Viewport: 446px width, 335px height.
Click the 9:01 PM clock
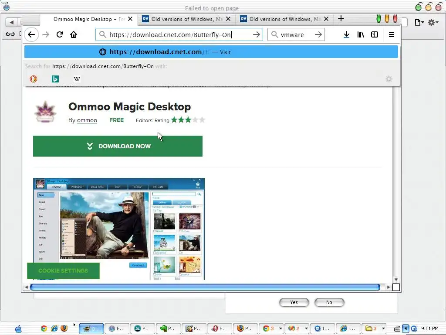tap(430, 329)
